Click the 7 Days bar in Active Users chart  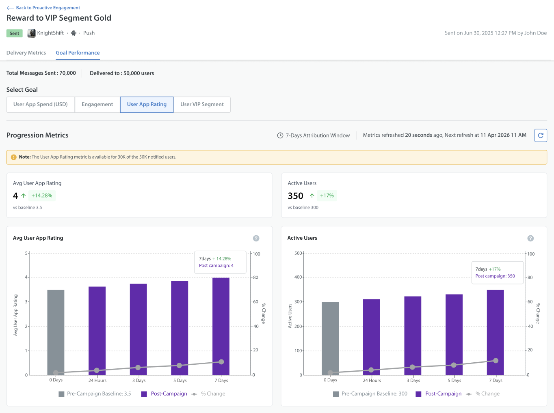tap(495, 332)
